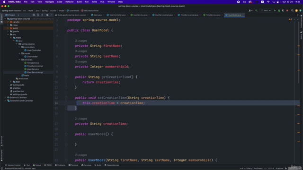
Task: Go to next highlighted error arrow
Action: pos(298,19)
